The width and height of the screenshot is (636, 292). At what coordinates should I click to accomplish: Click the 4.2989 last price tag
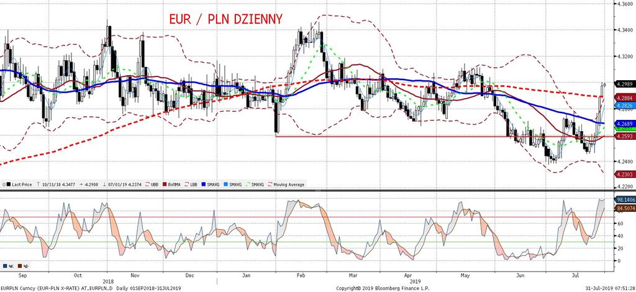point(625,84)
